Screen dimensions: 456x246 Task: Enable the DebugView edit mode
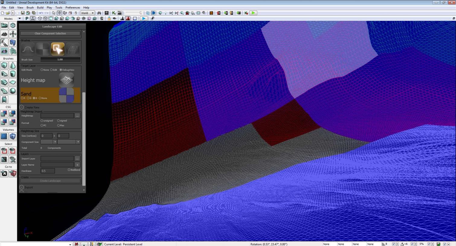pyautogui.click(x=60, y=70)
